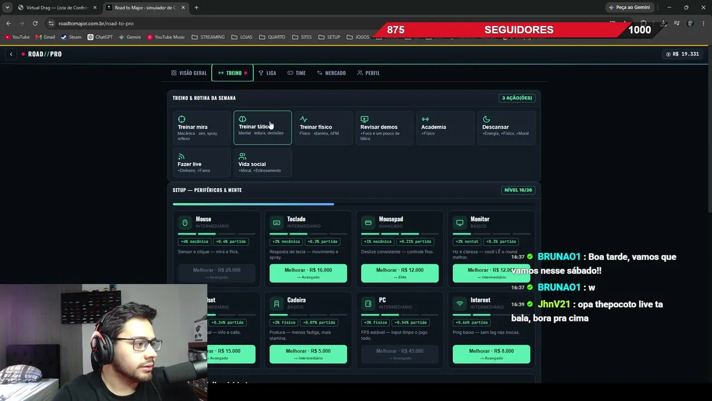
Task: Click the Teclado keyboard icon
Action: pyautogui.click(x=276, y=223)
